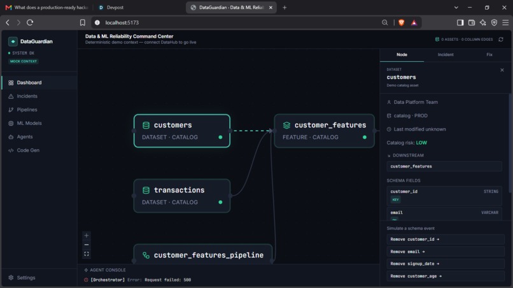The width and height of the screenshot is (513, 288).
Task: Click the browser forward button
Action: click(18, 22)
